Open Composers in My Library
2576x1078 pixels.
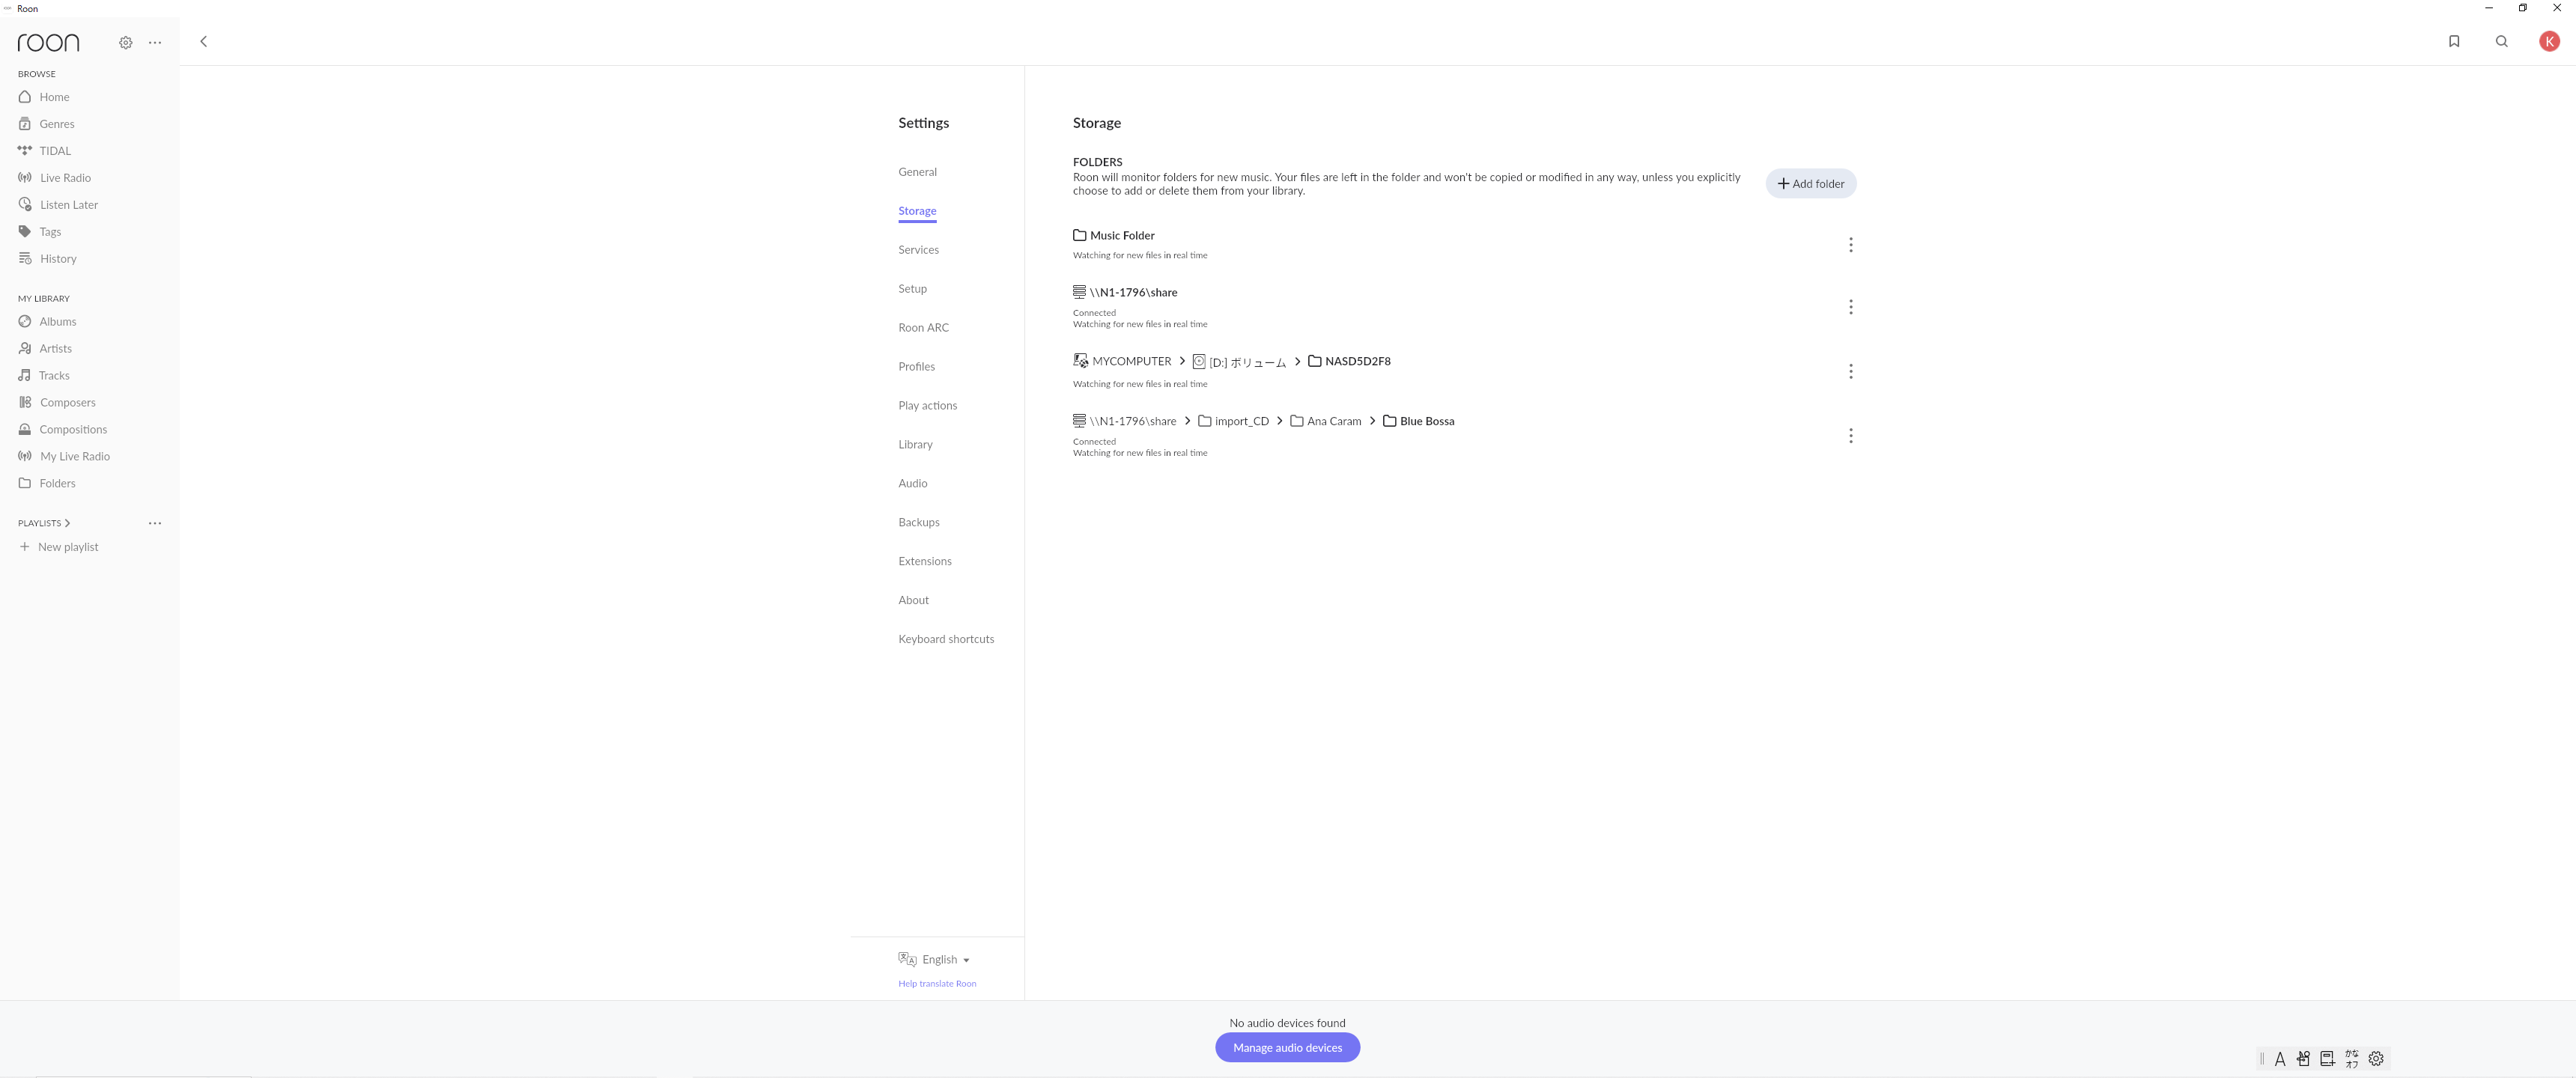pos(67,403)
